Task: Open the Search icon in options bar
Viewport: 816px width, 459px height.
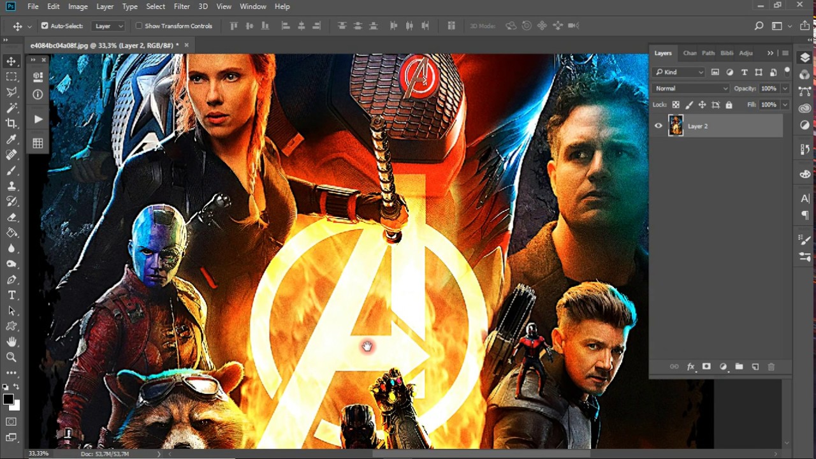Action: click(x=759, y=26)
